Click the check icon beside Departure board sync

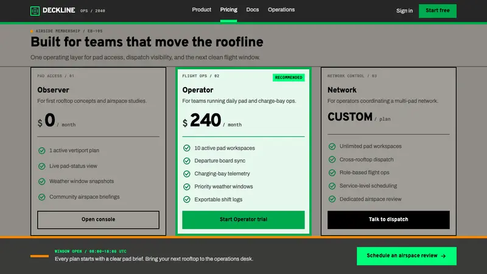coord(187,161)
